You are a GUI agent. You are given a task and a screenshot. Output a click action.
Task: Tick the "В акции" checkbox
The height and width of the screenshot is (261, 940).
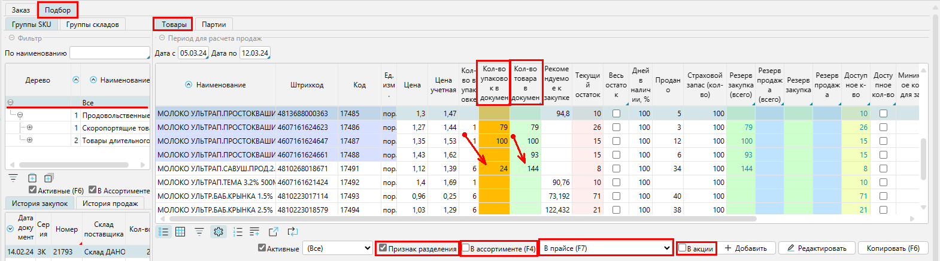coord(682,248)
